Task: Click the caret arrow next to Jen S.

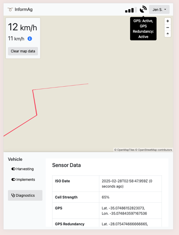Action: [x=165, y=9]
